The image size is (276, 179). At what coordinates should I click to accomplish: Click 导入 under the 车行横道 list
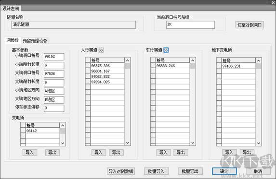tap(163, 152)
